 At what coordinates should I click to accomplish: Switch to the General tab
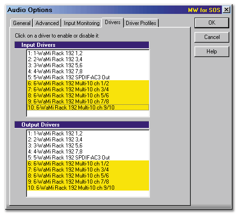click(22, 23)
